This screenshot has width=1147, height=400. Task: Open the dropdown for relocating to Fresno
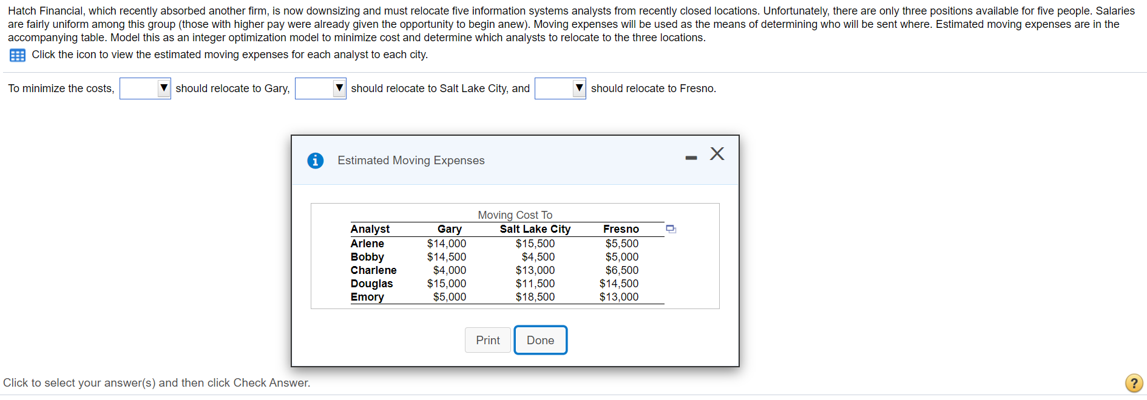click(560, 88)
